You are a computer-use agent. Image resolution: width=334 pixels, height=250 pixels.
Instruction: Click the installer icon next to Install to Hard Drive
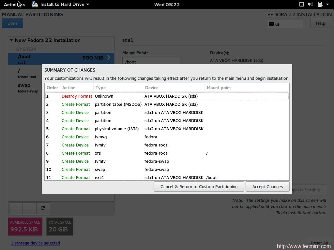point(35,4)
